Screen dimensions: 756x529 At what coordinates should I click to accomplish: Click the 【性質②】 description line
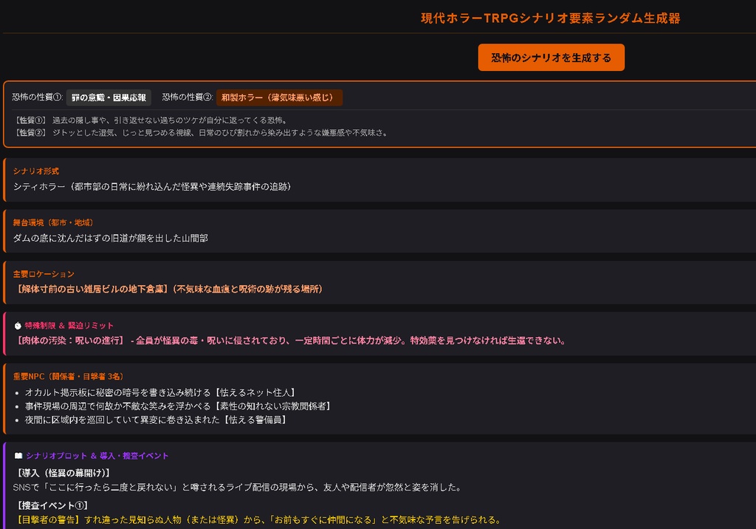(202, 133)
